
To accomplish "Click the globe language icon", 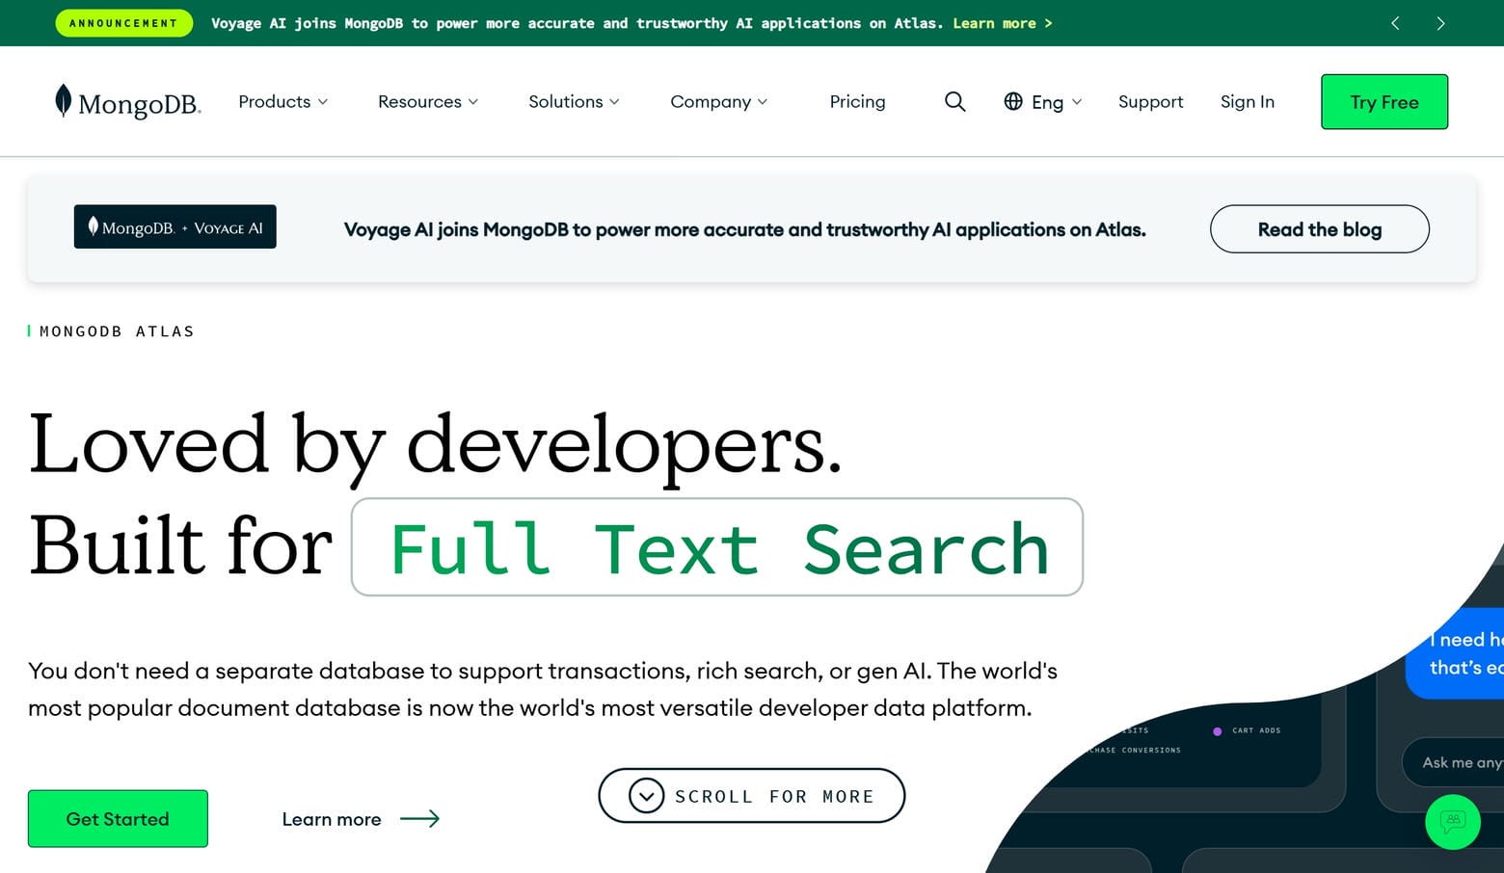I will (x=1013, y=101).
